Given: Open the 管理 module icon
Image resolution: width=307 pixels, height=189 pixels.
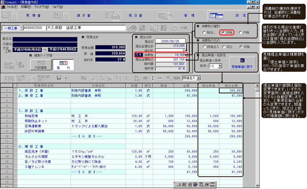Looking at the screenshot, I should click(x=166, y=16).
